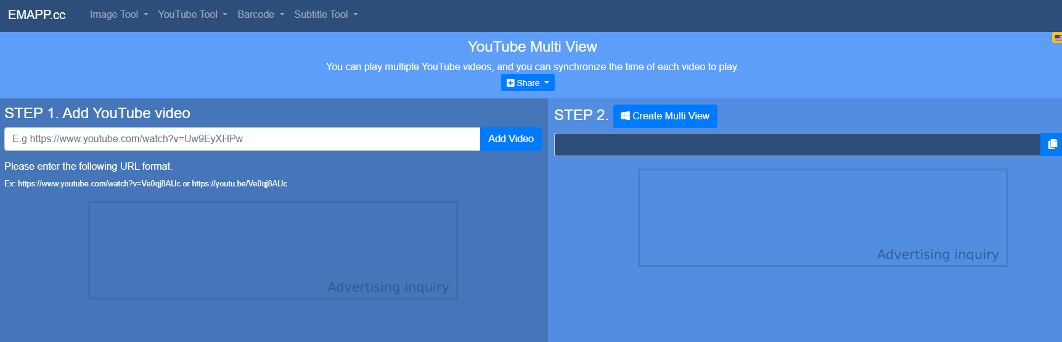Expand the Barcode menu
1062x342 pixels.
(261, 14)
